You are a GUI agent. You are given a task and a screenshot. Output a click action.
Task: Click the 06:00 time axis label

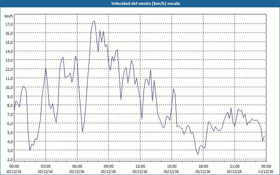(77, 167)
